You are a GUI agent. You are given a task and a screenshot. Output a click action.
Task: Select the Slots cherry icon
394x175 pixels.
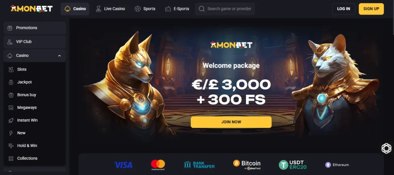coord(11,70)
